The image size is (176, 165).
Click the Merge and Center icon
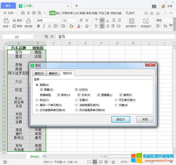[x=132, y=21]
